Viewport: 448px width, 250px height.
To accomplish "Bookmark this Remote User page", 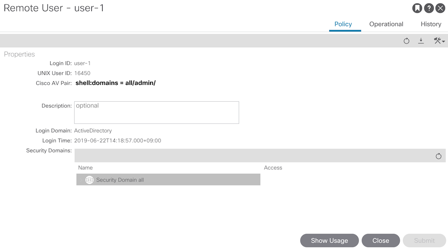I will [x=417, y=8].
